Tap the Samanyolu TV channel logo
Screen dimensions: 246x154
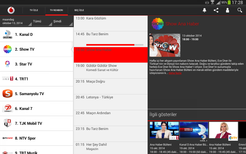7,94
